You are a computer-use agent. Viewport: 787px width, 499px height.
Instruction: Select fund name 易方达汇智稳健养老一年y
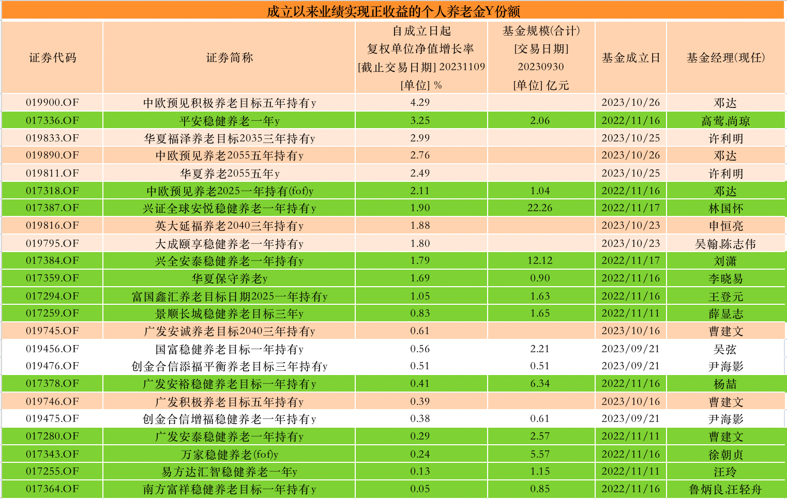[230, 472]
